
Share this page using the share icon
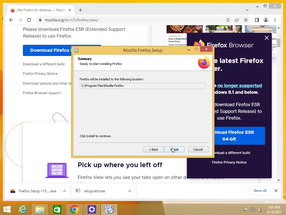tap(237, 20)
